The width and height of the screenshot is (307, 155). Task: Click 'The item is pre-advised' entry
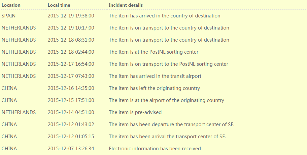135,112
